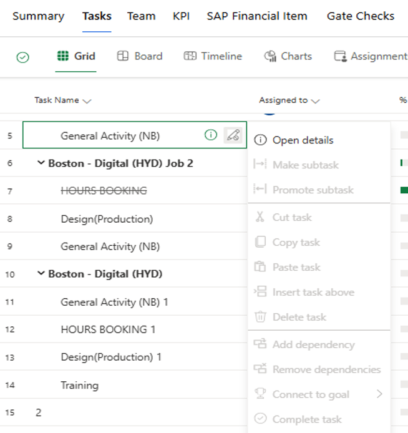Go to the Summary tab

(x=38, y=16)
